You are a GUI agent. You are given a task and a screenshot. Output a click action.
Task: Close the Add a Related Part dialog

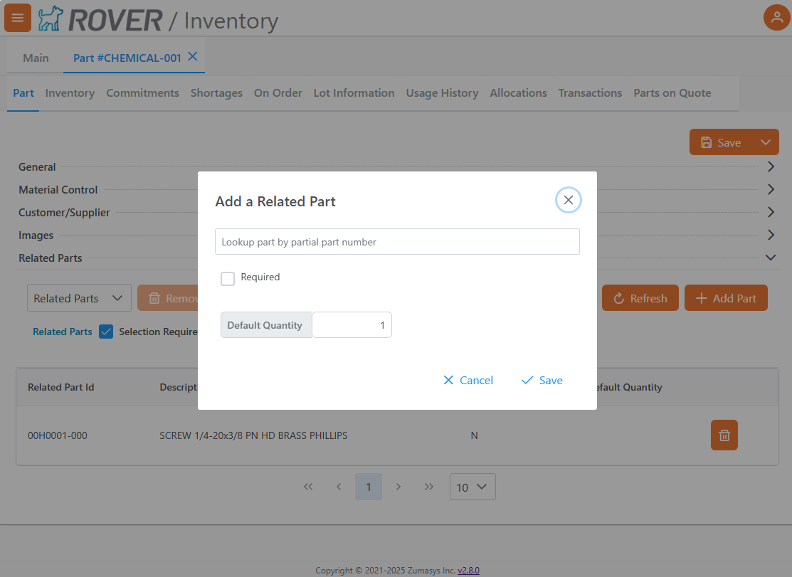click(568, 201)
